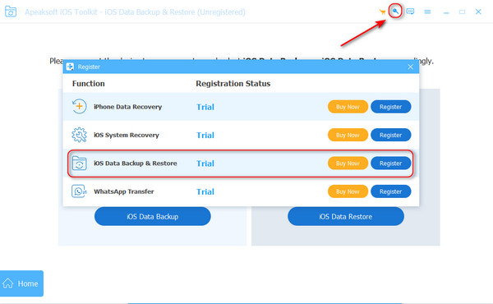Buy Now for WhatsApp Transfer
This screenshot has width=493, height=304.
348,191
